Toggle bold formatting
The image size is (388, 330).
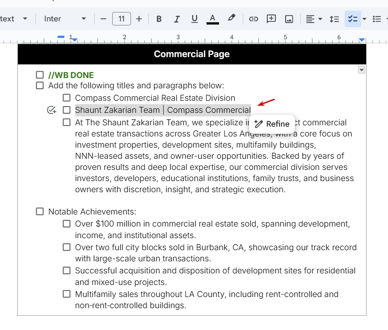(159, 19)
